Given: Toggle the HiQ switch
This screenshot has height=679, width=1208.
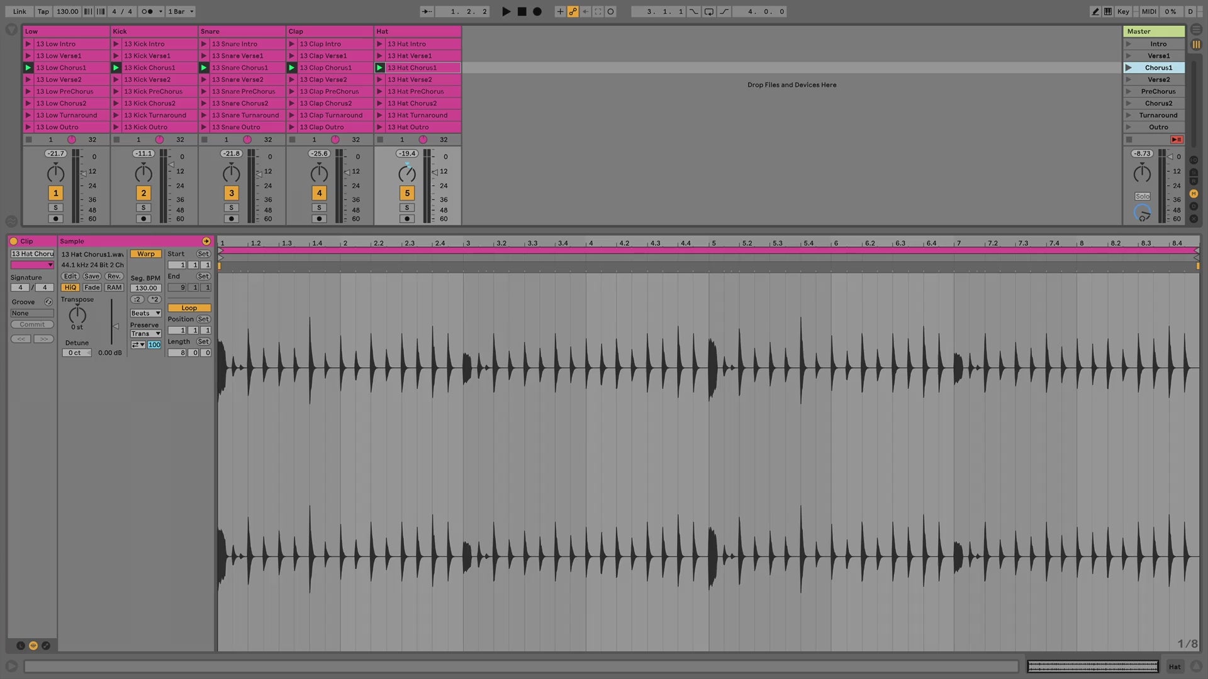Looking at the screenshot, I should pyautogui.click(x=70, y=288).
